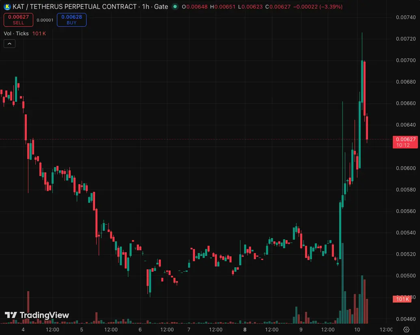The height and width of the screenshot is (335, 420).
Task: Click the 101 K volume value in the legend
Action: coord(39,33)
